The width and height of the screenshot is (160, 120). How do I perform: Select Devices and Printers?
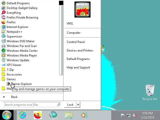pos(80,50)
